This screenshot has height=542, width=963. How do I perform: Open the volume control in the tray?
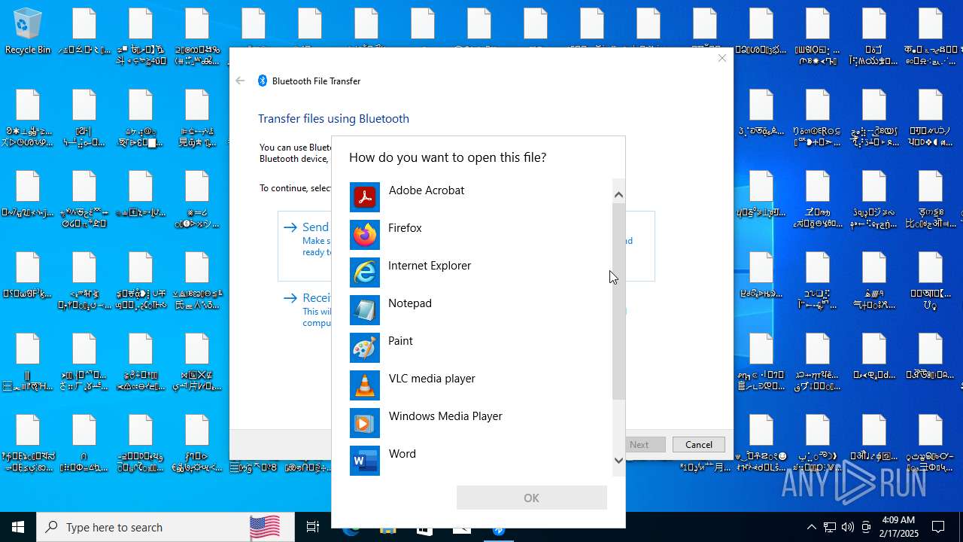(848, 527)
